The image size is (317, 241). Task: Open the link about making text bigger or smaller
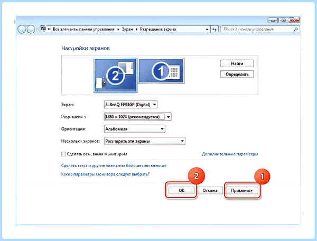[x=114, y=165]
